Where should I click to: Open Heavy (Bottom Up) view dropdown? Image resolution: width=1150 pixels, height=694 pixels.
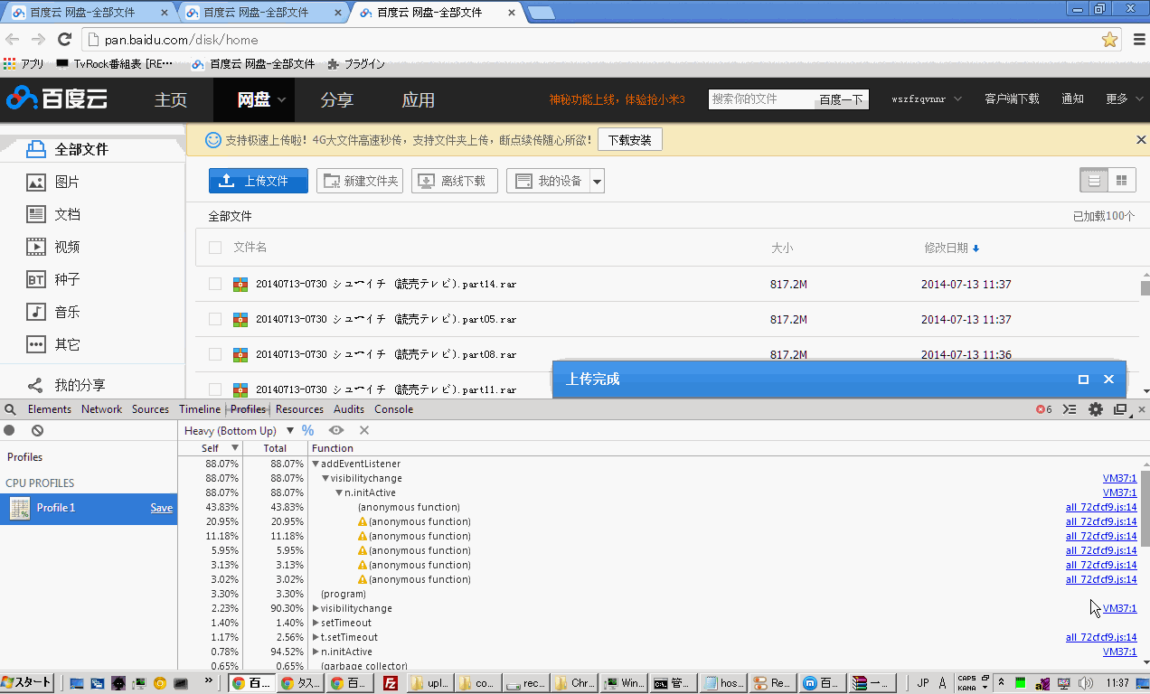[x=239, y=431]
